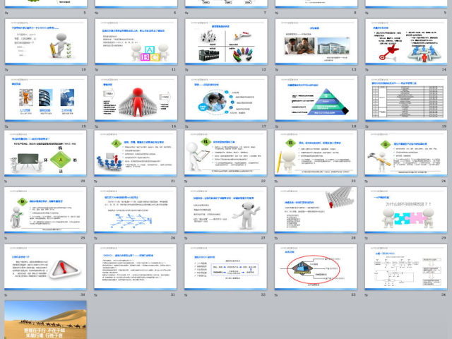The height and width of the screenshot is (339, 452).
Task: Select slide 30 with red exclamation triangle
Action: click(45, 268)
